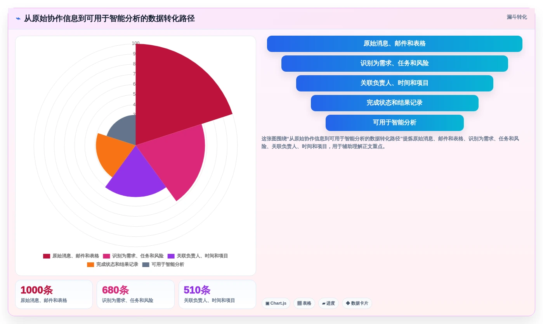Toggle the 关联负责人、时间和项目 legend swatch
This screenshot has width=543, height=324.
click(171, 256)
